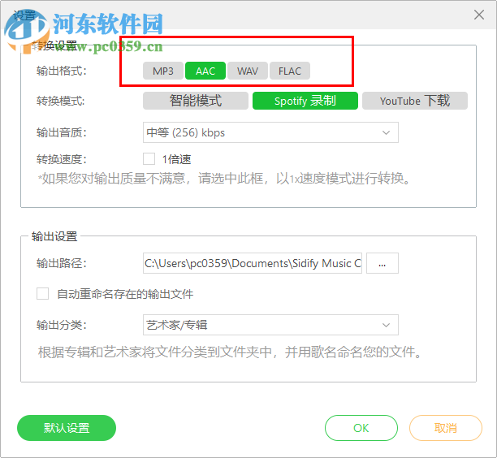Select YouTube 下载 conversion mode

click(415, 101)
